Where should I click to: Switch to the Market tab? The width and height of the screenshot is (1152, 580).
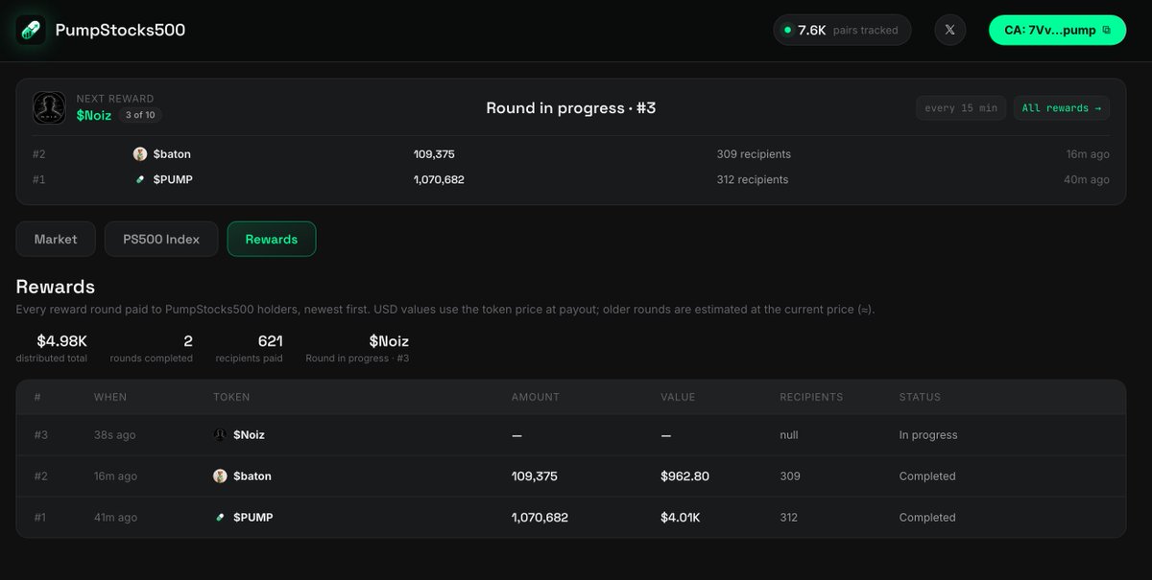[56, 239]
